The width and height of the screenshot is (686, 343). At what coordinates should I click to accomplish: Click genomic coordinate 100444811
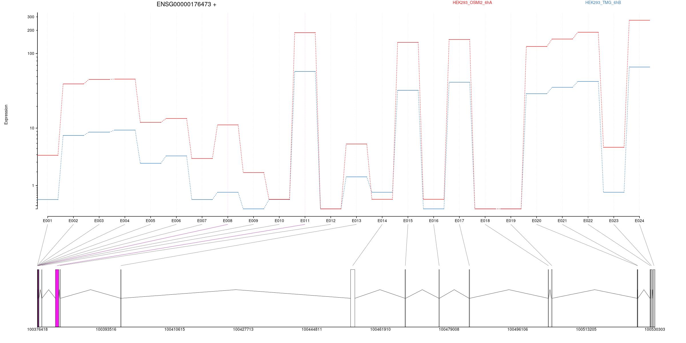[x=312, y=330]
